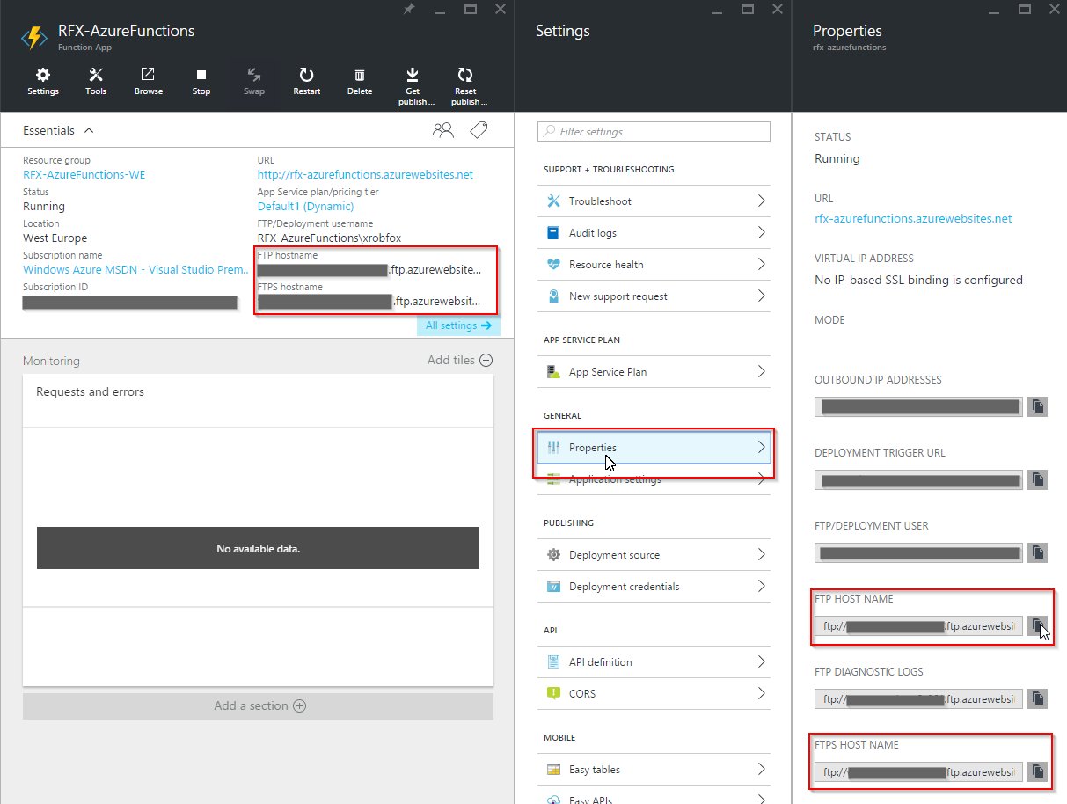1067x804 pixels.
Task: Open the Users icon in Essentials
Action: click(443, 130)
